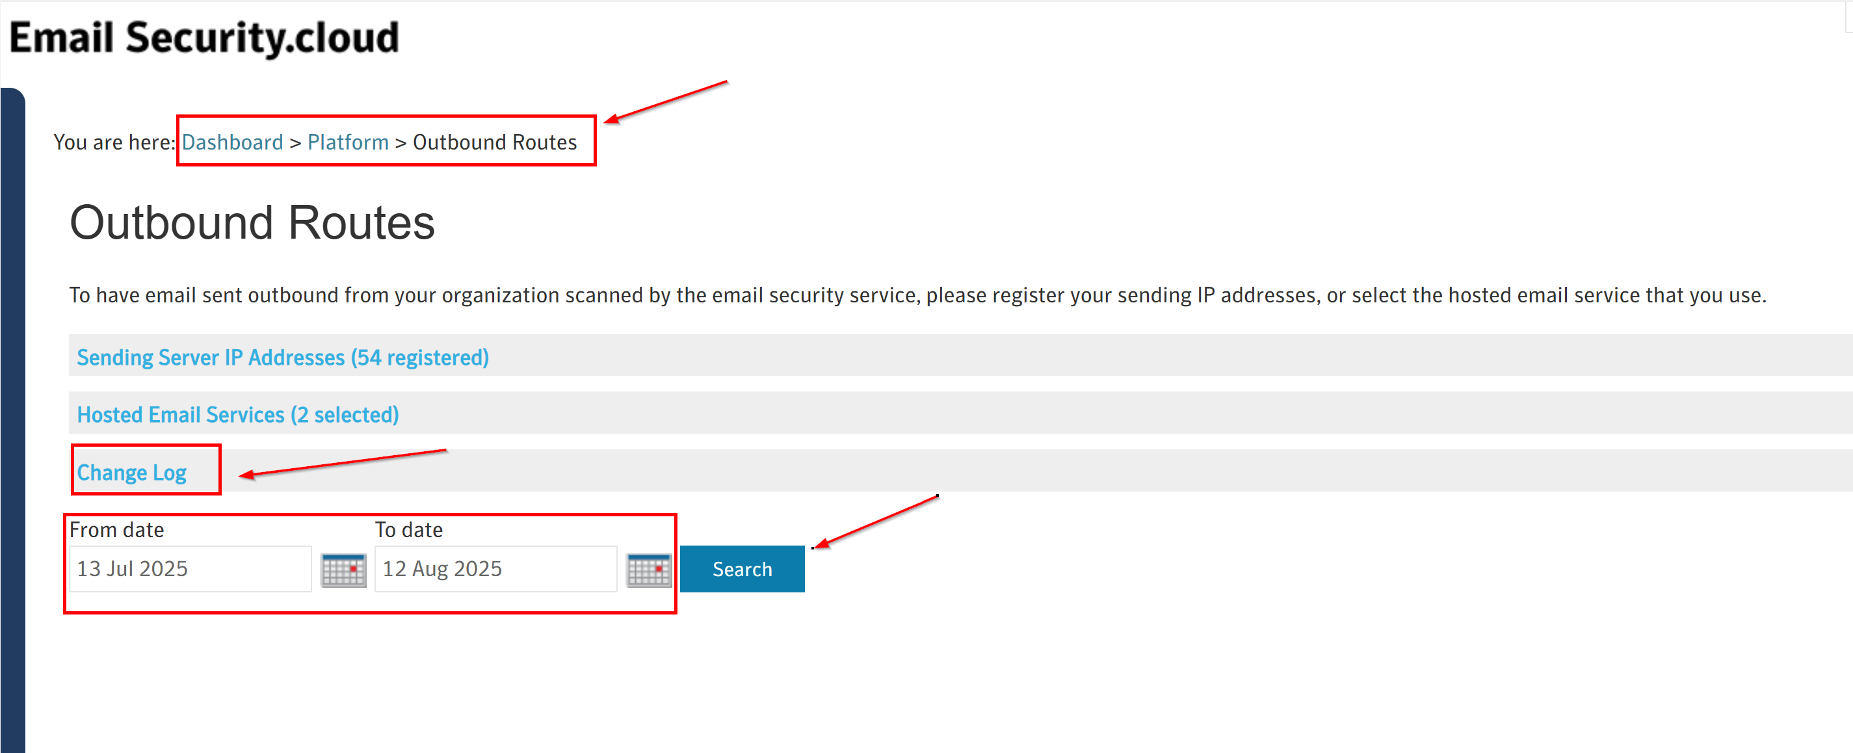This screenshot has height=753, width=1853.
Task: Collapse the Change Log section
Action: (131, 473)
